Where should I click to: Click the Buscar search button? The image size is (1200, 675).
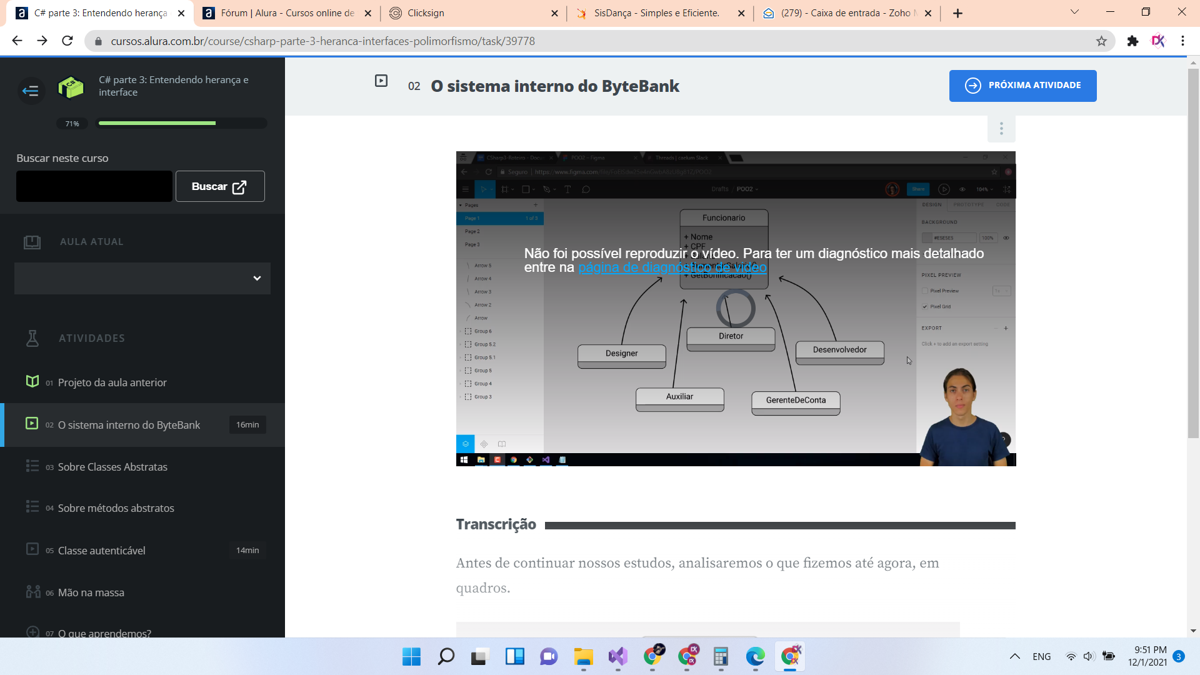[x=220, y=186]
